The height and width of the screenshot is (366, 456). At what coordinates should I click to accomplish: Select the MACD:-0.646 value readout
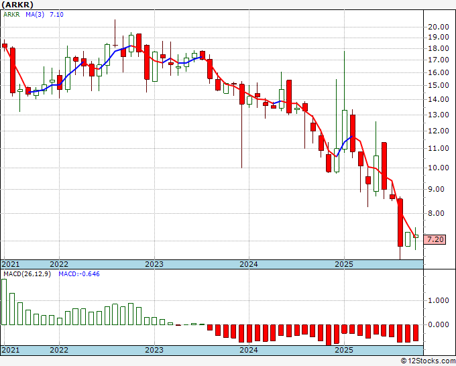(x=79, y=274)
